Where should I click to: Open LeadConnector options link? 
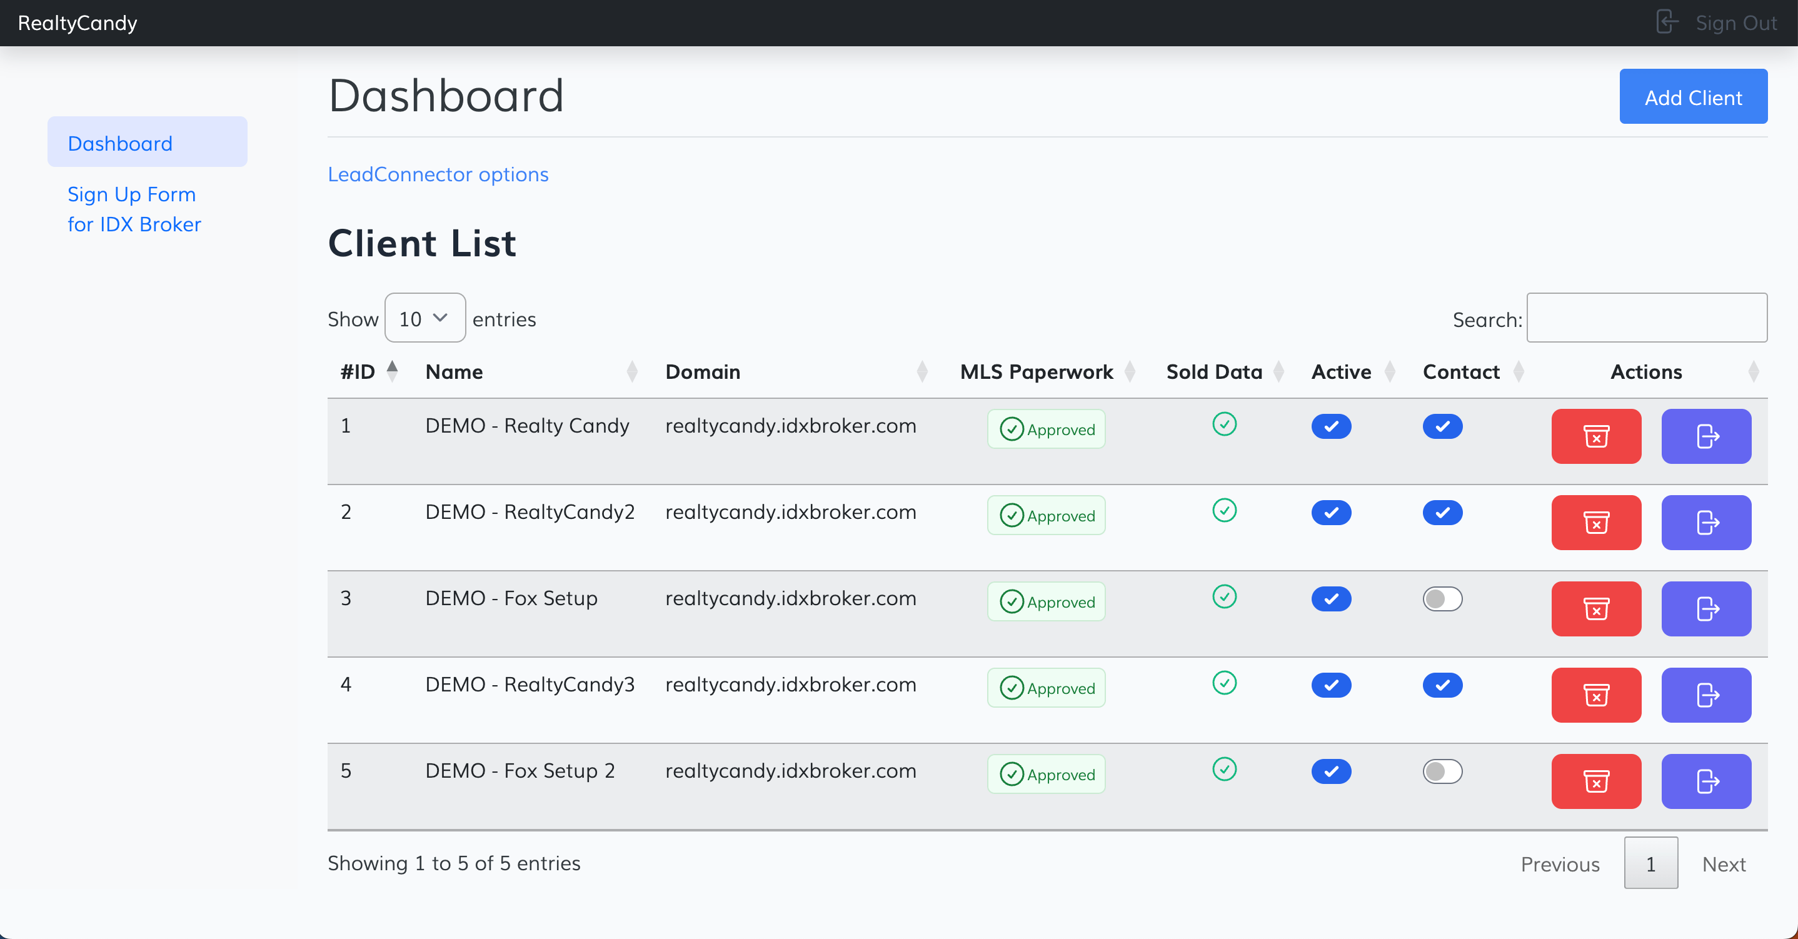pos(438,174)
